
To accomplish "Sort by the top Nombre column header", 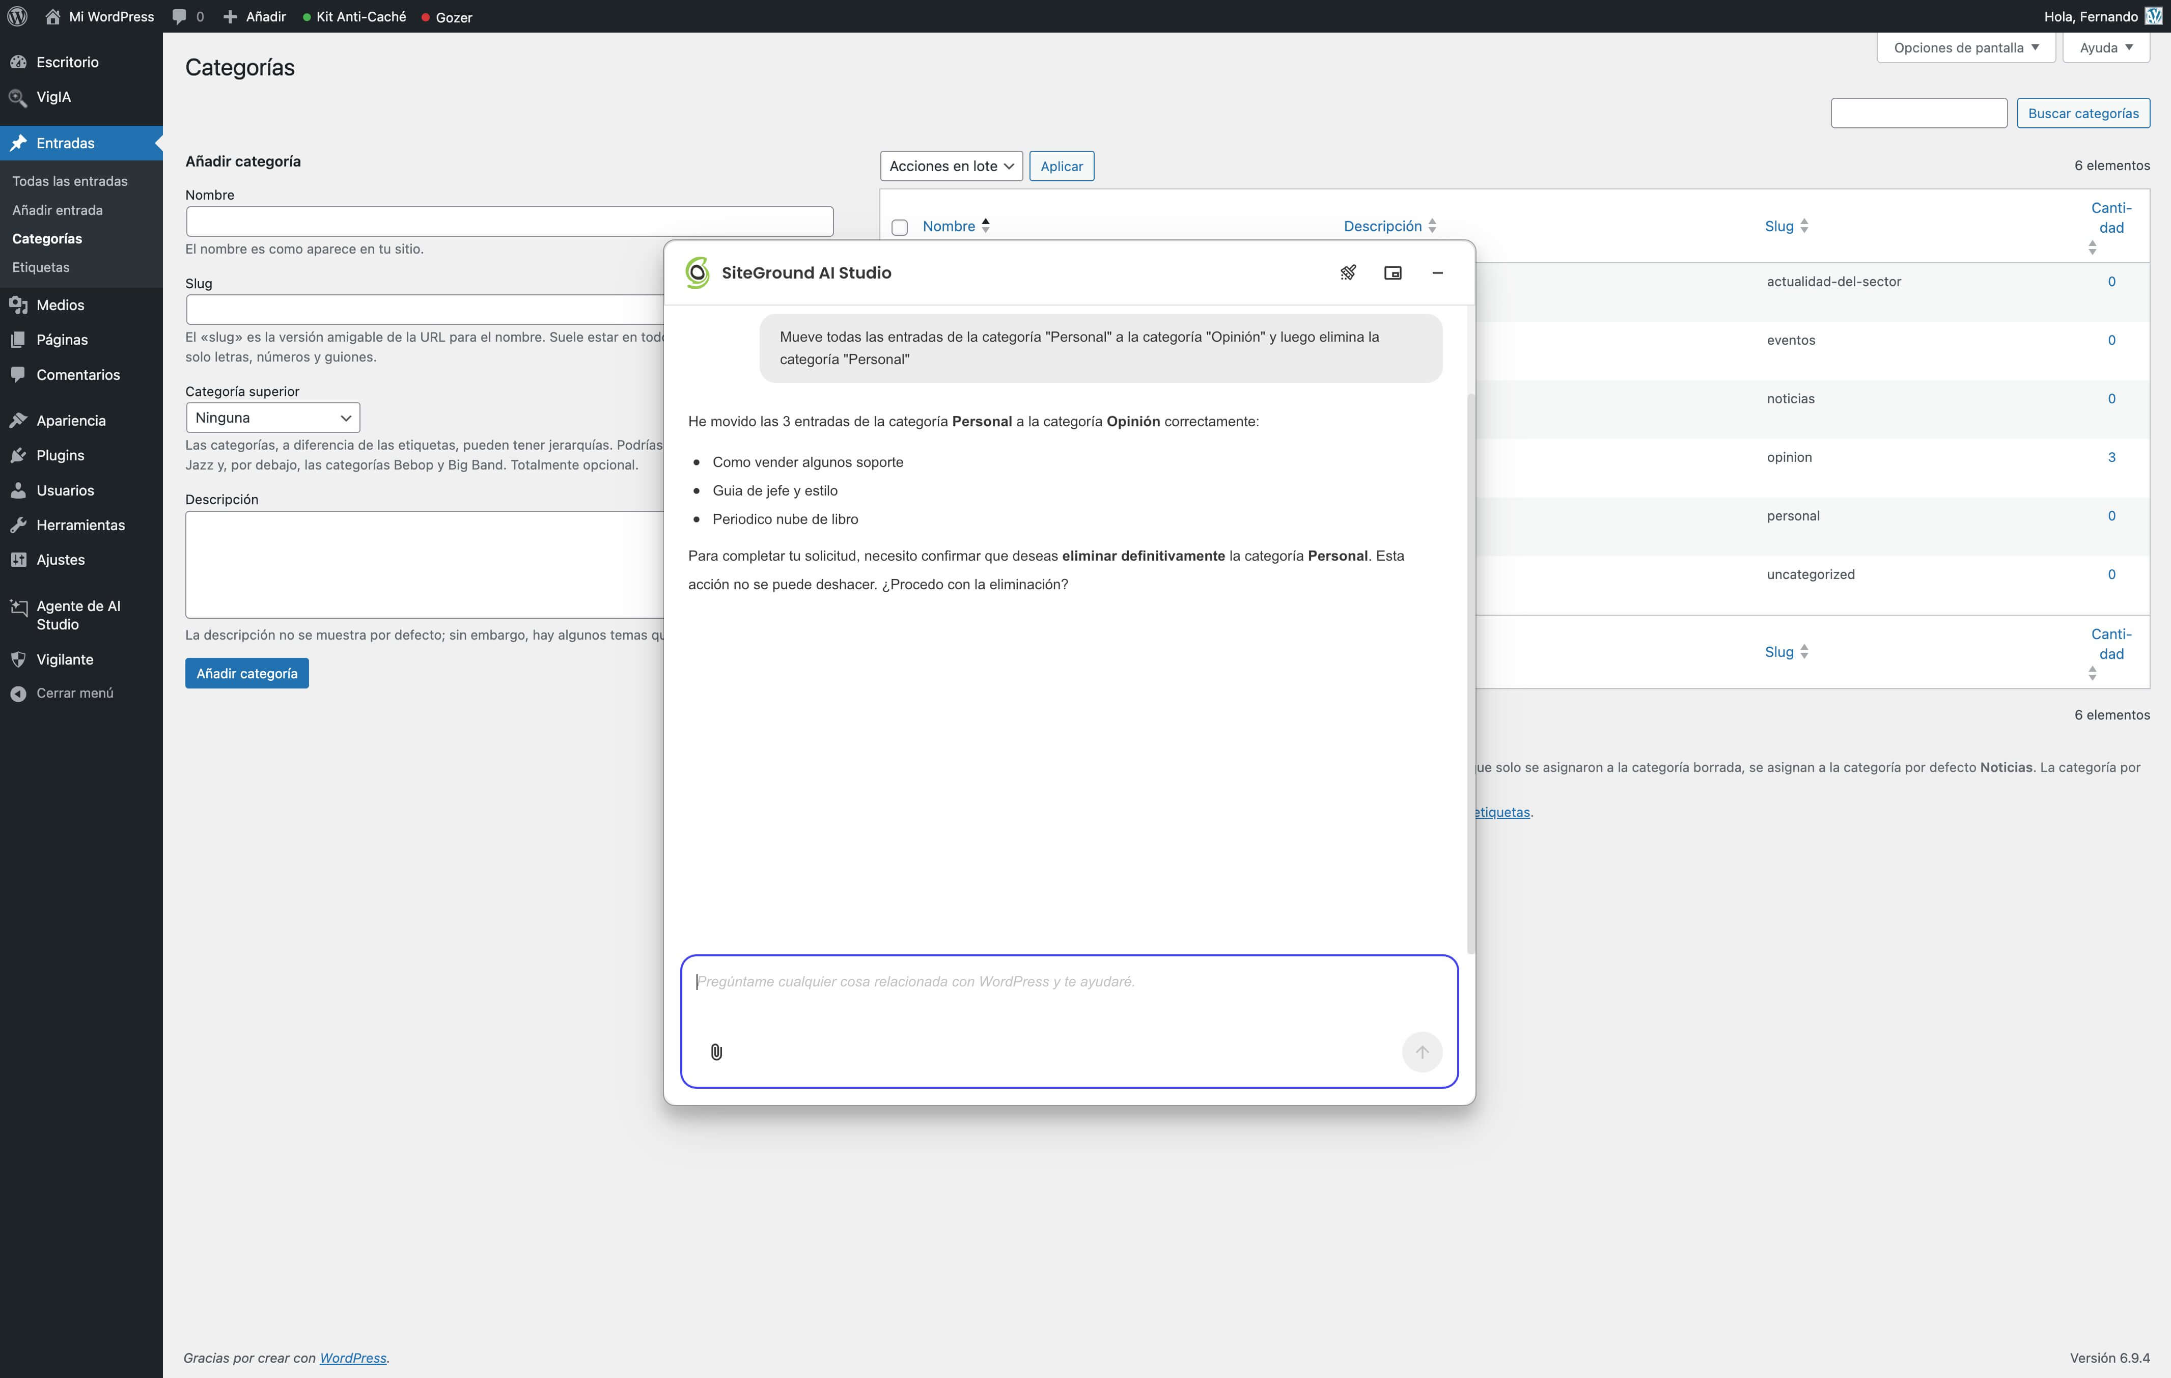I will pos(956,227).
